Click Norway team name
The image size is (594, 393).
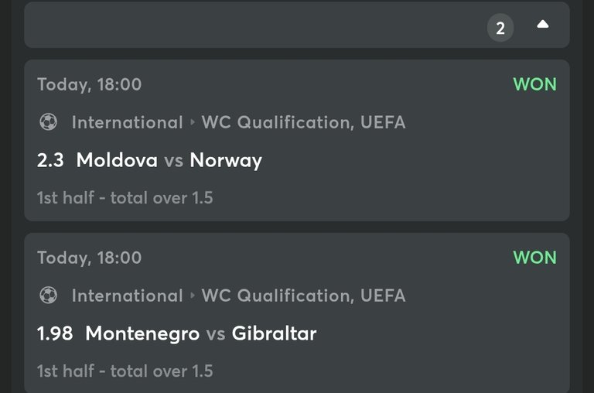click(x=226, y=161)
